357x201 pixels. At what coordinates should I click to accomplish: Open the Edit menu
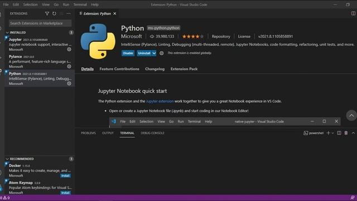[16, 4]
